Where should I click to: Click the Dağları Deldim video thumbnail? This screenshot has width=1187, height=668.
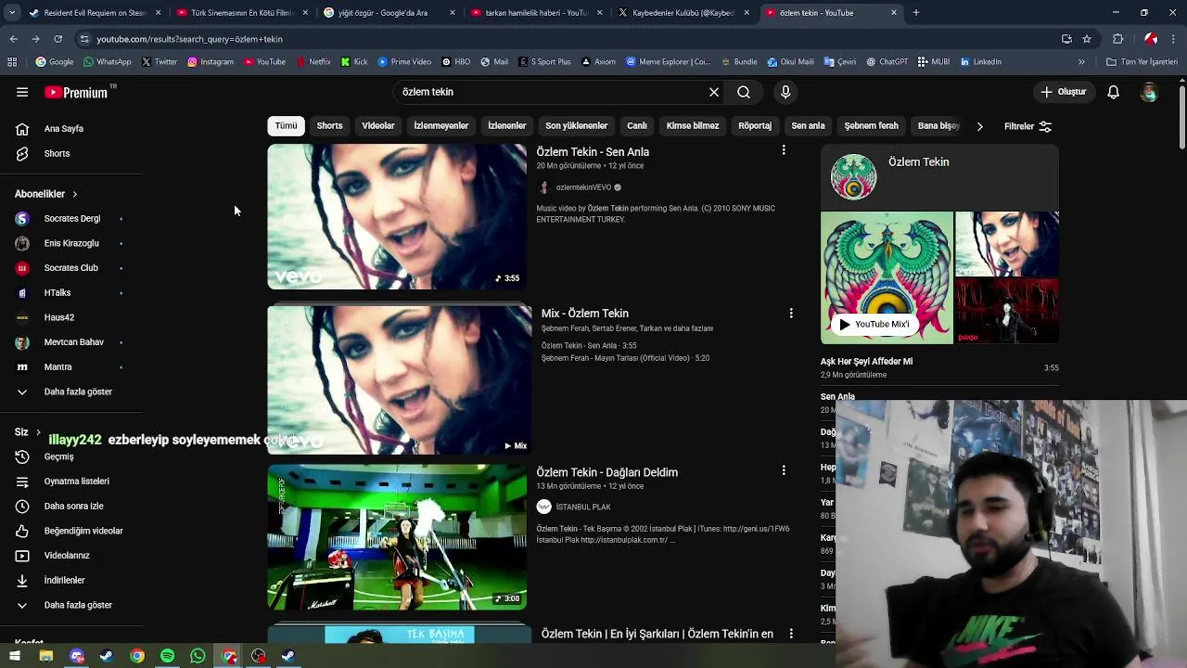[x=397, y=537]
